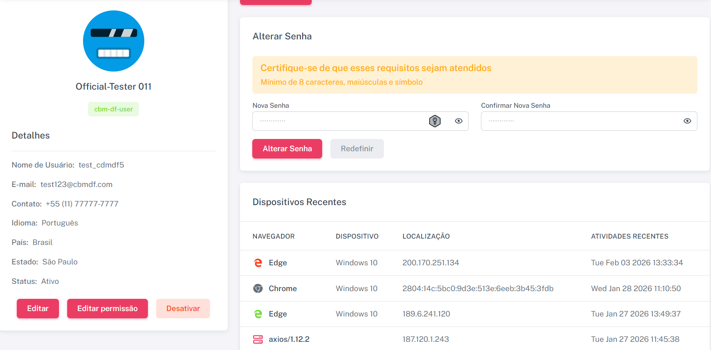The image size is (711, 350).
Task: Click the password requirements warning title
Action: coord(376,68)
